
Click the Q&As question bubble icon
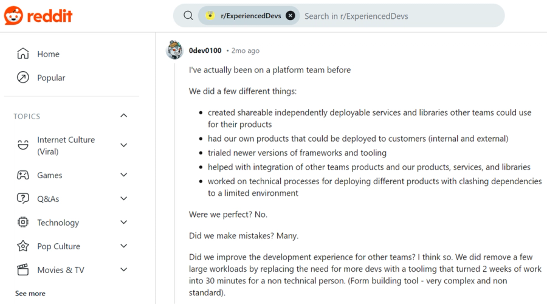pyautogui.click(x=23, y=199)
